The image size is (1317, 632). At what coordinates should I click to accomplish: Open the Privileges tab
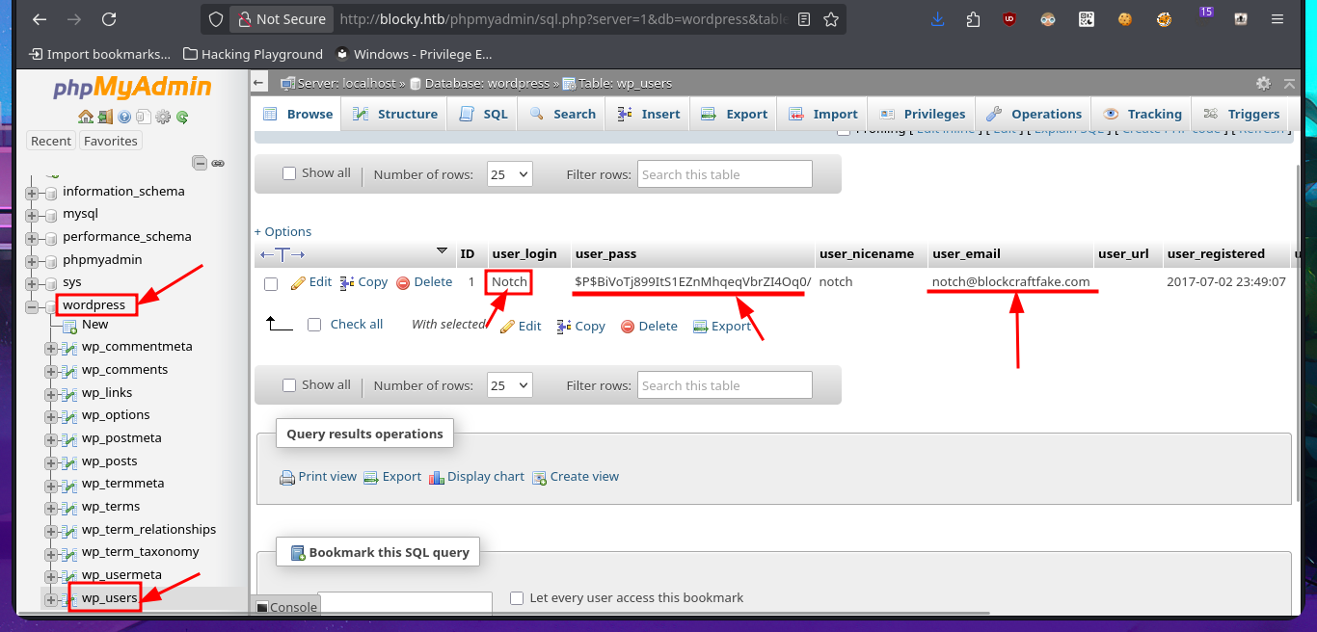pyautogui.click(x=922, y=114)
